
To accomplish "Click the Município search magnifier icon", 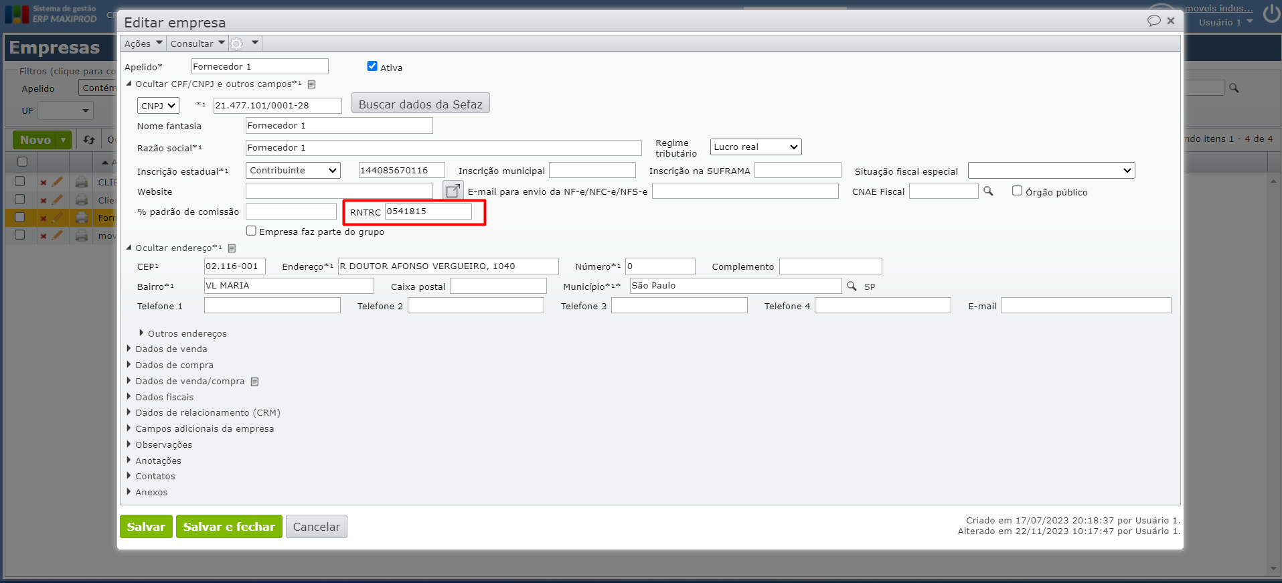I will [x=852, y=286].
